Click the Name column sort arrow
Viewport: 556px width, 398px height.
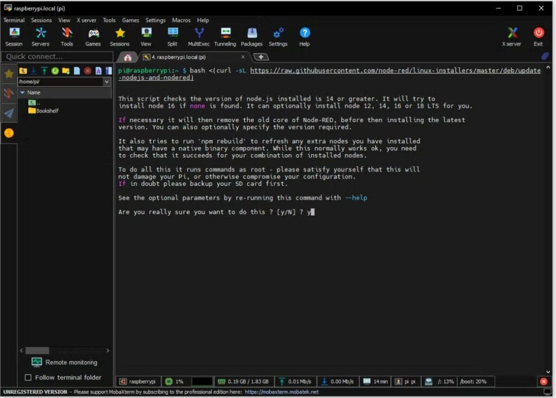tap(22, 93)
